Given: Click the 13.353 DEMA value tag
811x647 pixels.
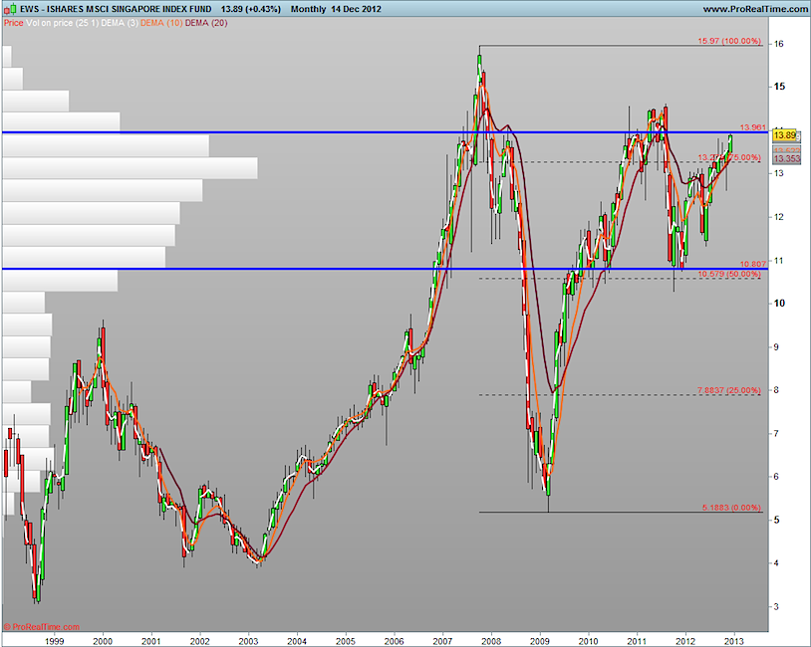Looking at the screenshot, I should [787, 158].
